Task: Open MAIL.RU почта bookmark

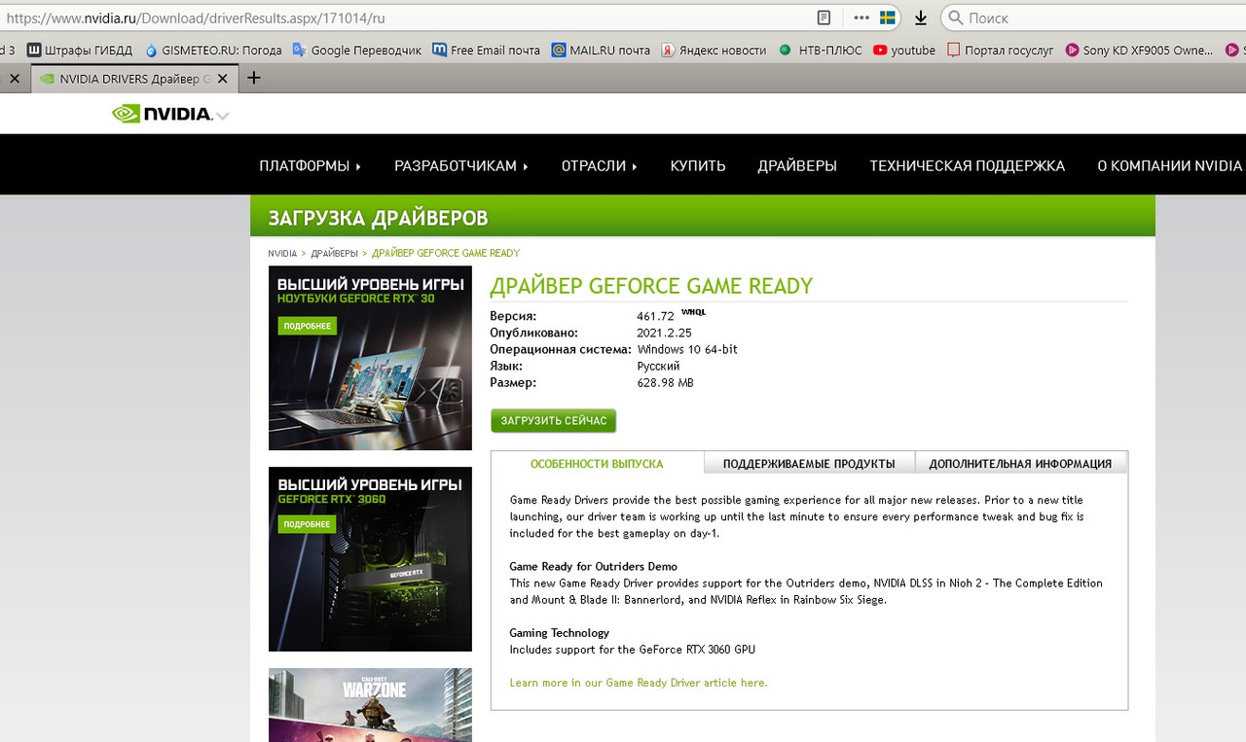Action: click(x=601, y=50)
